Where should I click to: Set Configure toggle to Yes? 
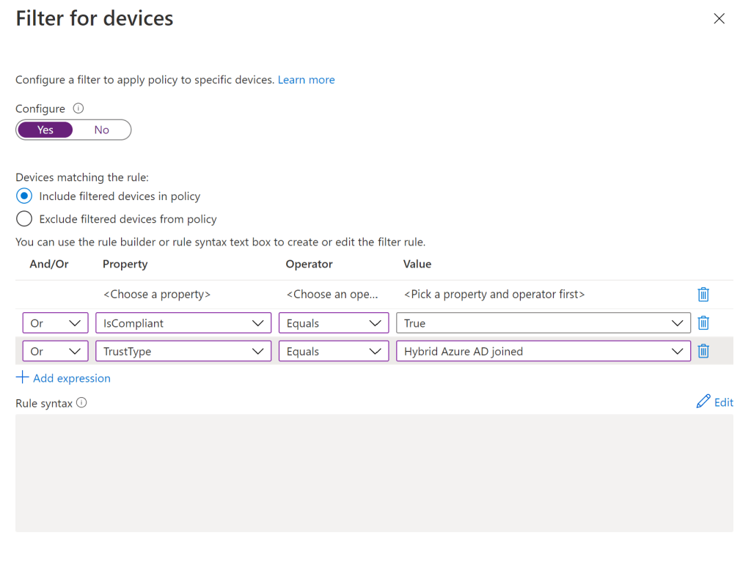tap(45, 130)
